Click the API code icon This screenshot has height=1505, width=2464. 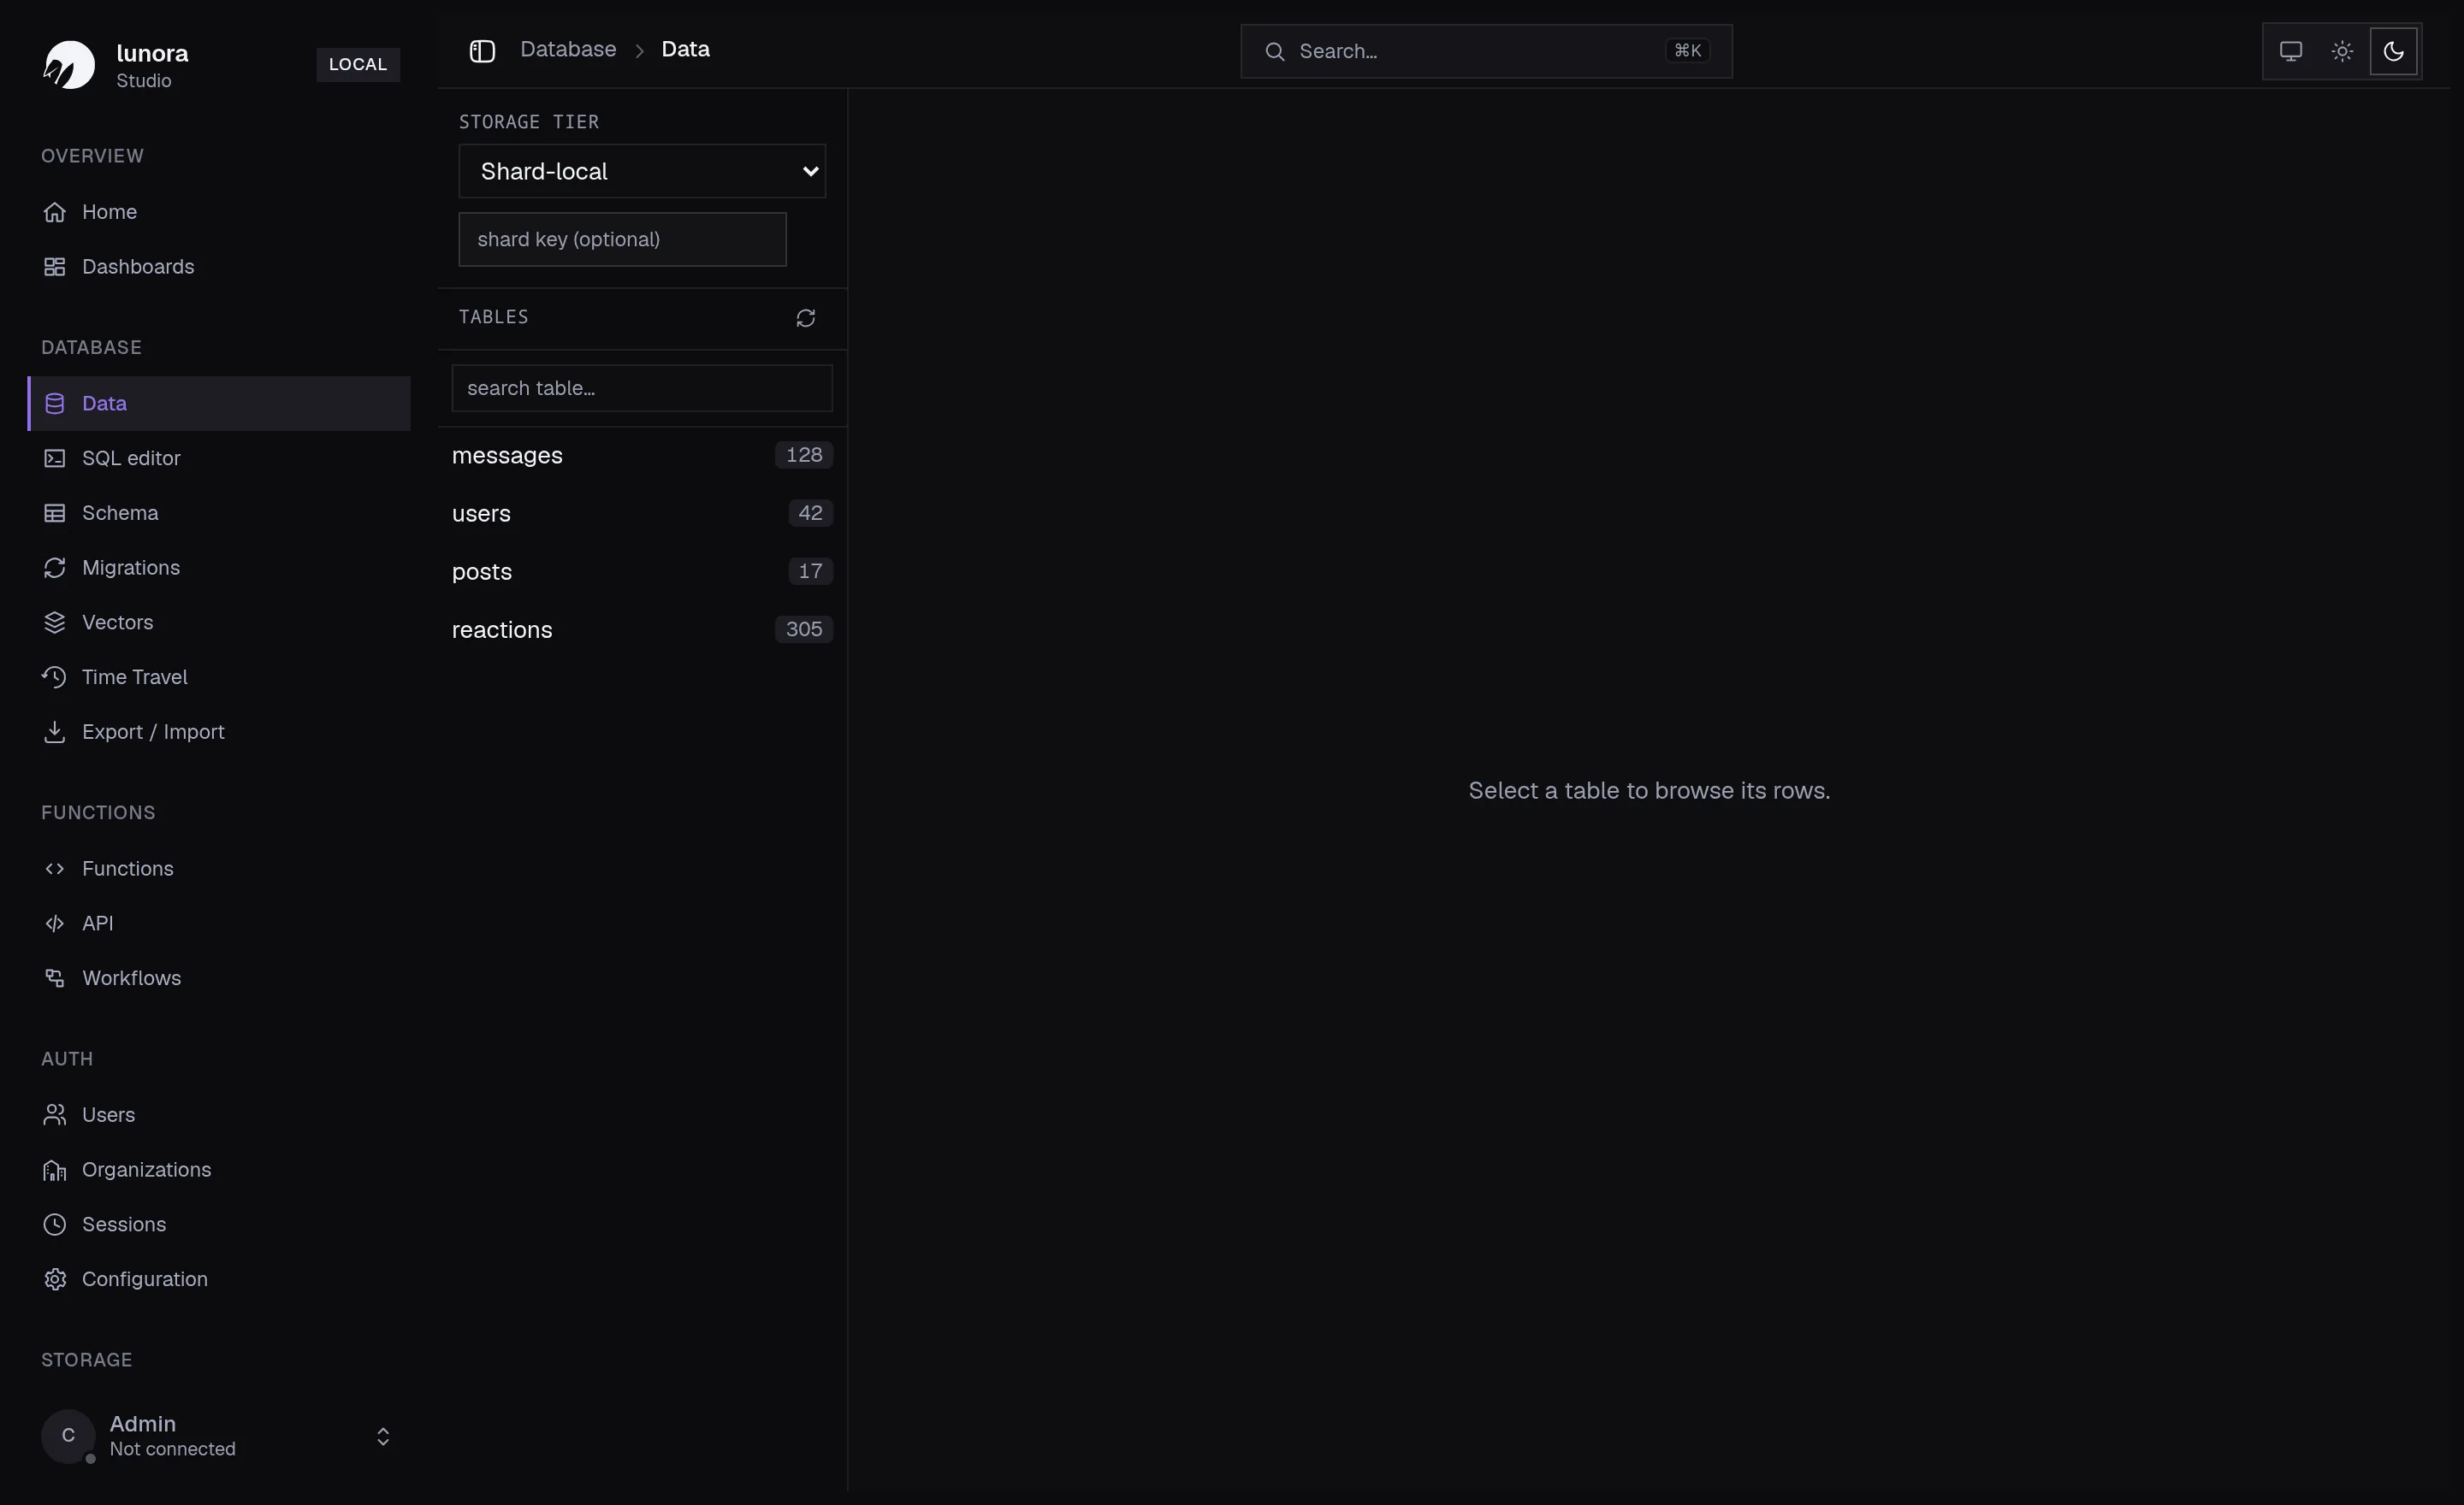coord(55,924)
